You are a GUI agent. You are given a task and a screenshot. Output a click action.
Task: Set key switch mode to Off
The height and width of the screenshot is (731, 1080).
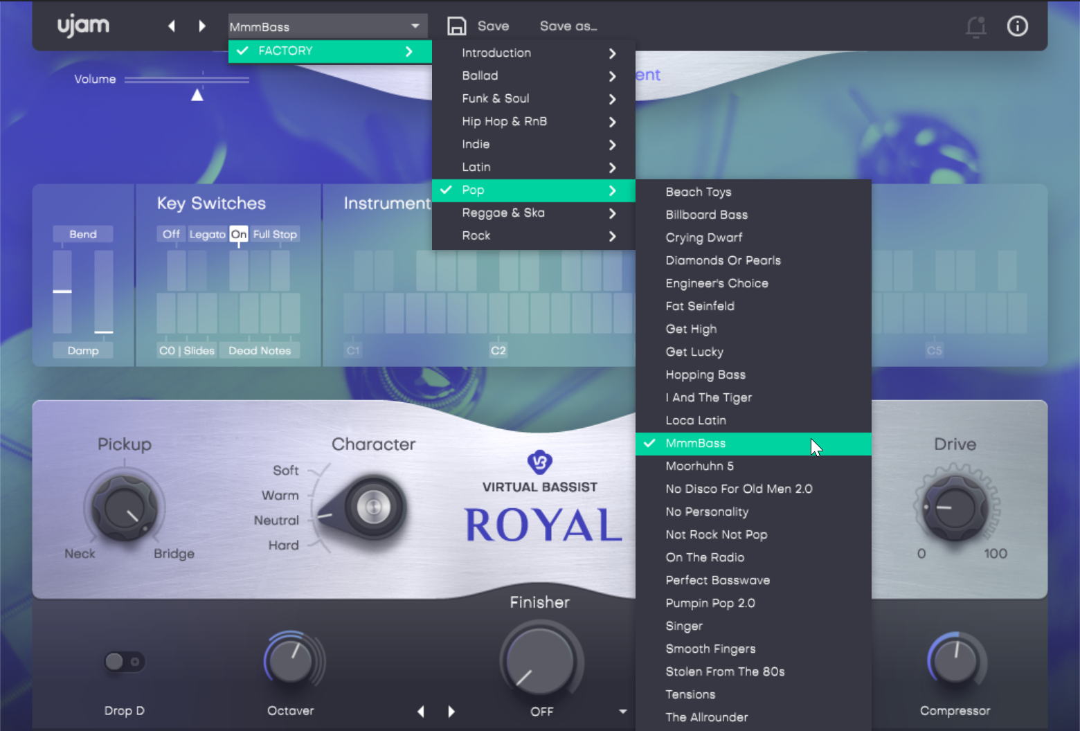171,235
